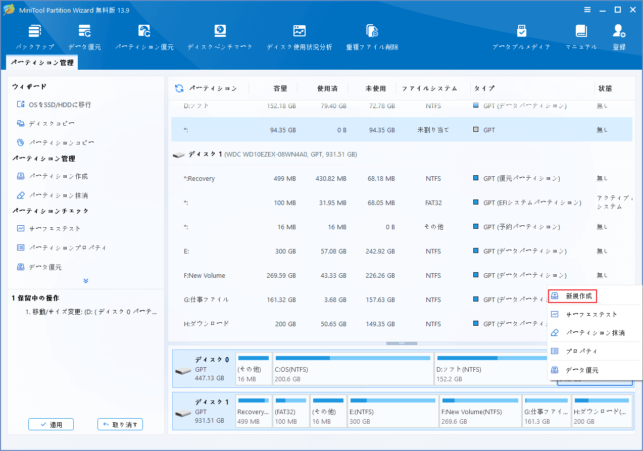The image size is (643, 451).
Task: Refresh the partition list icon
Action: click(179, 88)
